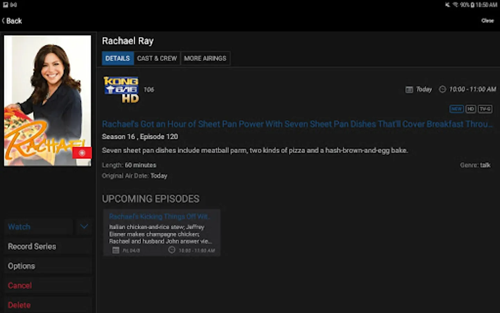
Task: Tap the Close button at top right
Action: tap(487, 21)
